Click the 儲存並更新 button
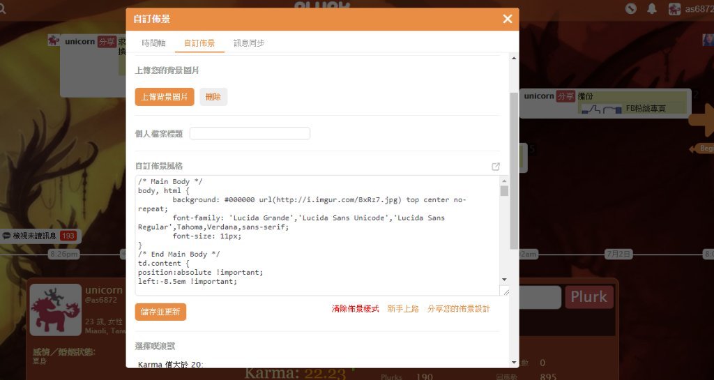The width and height of the screenshot is (714, 380). coord(160,312)
